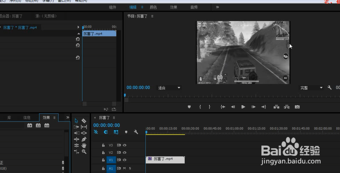Image resolution: width=340 pixels, height=173 pixels.
Task: Add marker in program monitor transport
Action: 189,107
